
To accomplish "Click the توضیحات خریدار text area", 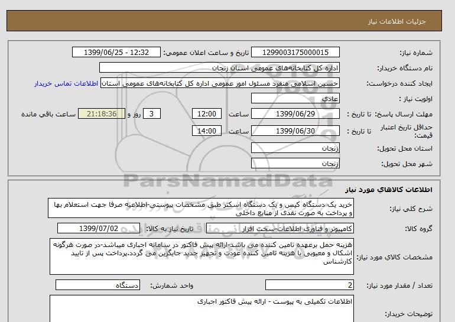I will pos(201,308).
